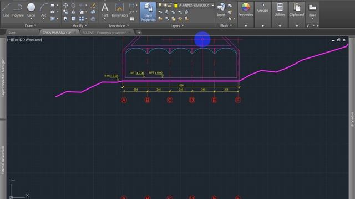
Task: Select the NTN ±0.00 level label
Action: point(111,76)
